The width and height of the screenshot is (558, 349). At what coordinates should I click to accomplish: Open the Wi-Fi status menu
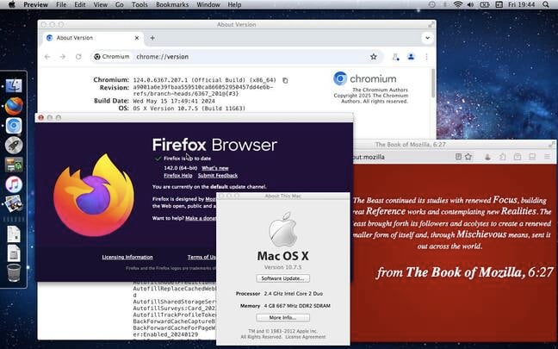click(458, 4)
